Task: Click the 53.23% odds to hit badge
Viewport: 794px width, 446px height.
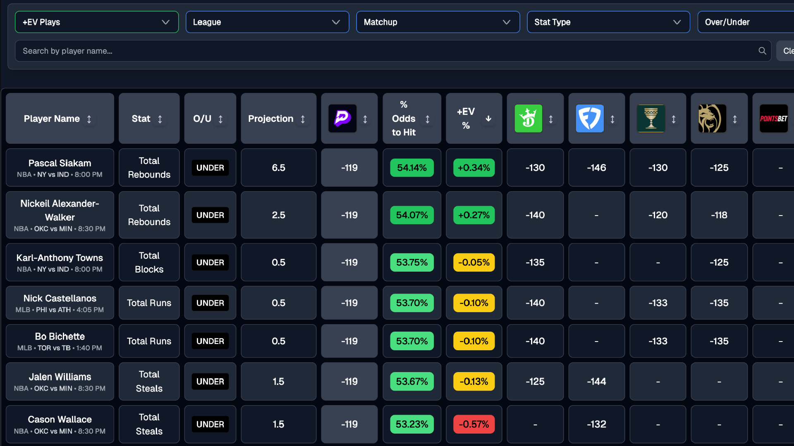Action: click(412, 424)
